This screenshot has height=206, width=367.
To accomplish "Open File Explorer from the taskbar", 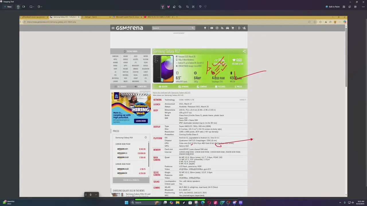I will [x=177, y=203].
